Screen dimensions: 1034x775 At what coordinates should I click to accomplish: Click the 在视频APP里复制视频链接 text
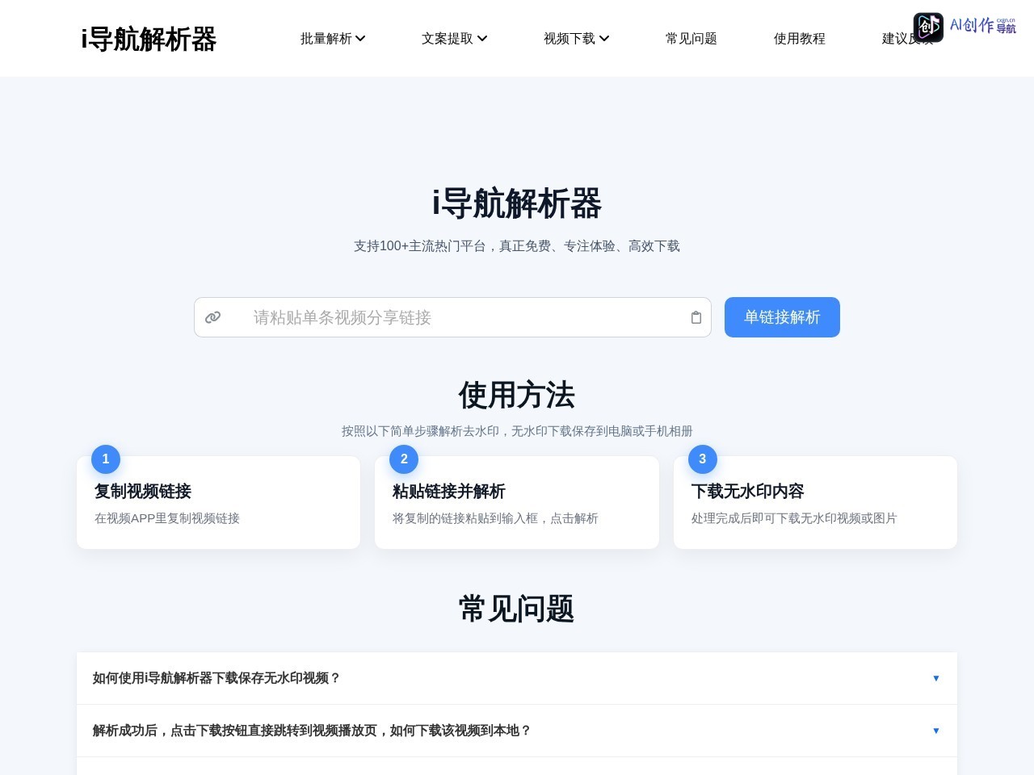pos(167,518)
